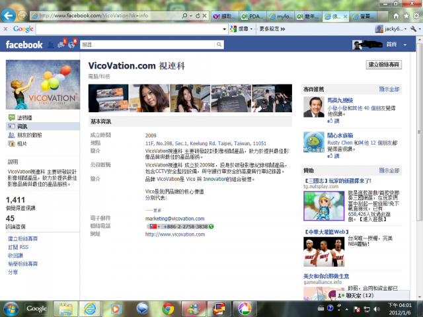Open the Facebook account dropdown arrow
Screen dimensions: 423x317
click(405, 45)
